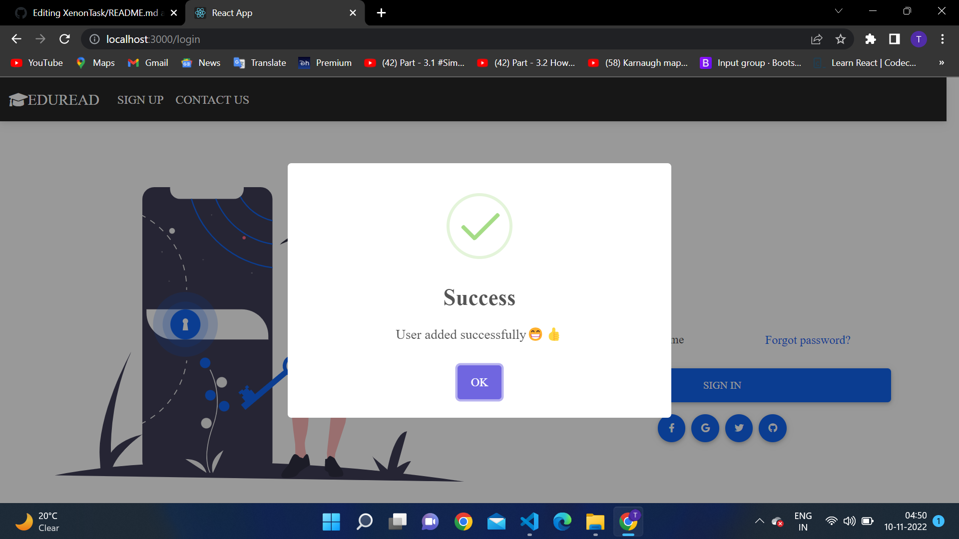
Task: Switch to Editing XenonTask/README.md tab
Action: point(95,13)
